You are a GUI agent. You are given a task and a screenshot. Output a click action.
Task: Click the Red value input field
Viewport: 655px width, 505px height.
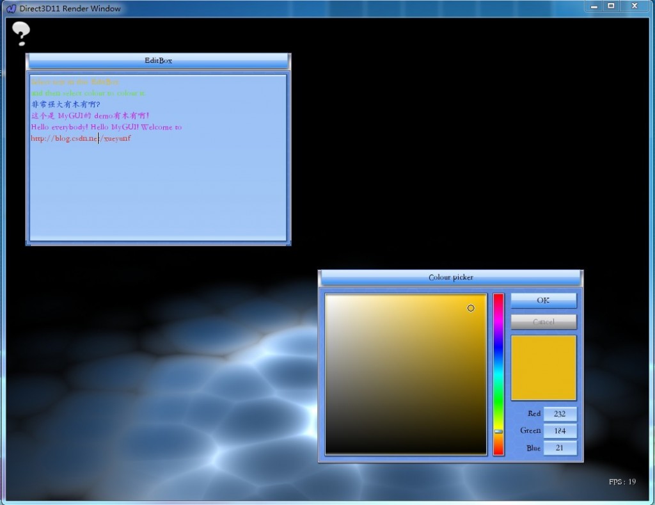[560, 413]
